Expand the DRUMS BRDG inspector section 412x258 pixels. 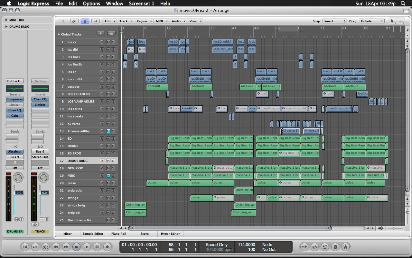tap(6, 27)
